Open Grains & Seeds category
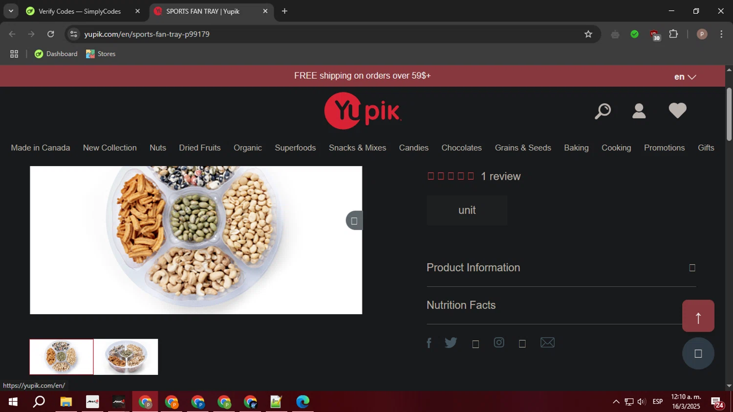 tap(523, 148)
